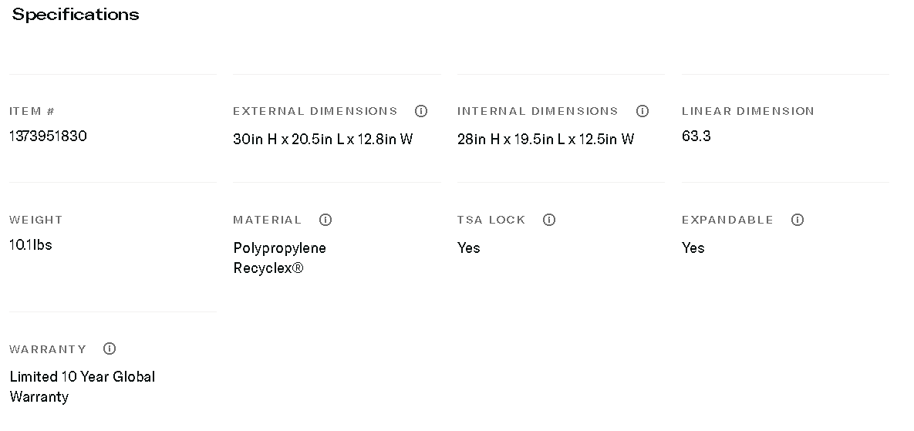Show info about Material
The height and width of the screenshot is (431, 914).
coord(325,220)
